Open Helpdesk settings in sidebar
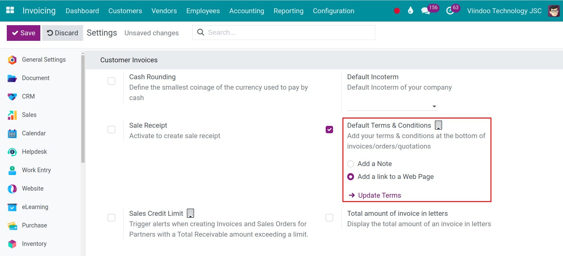Image resolution: width=563 pixels, height=256 pixels. pos(34,152)
